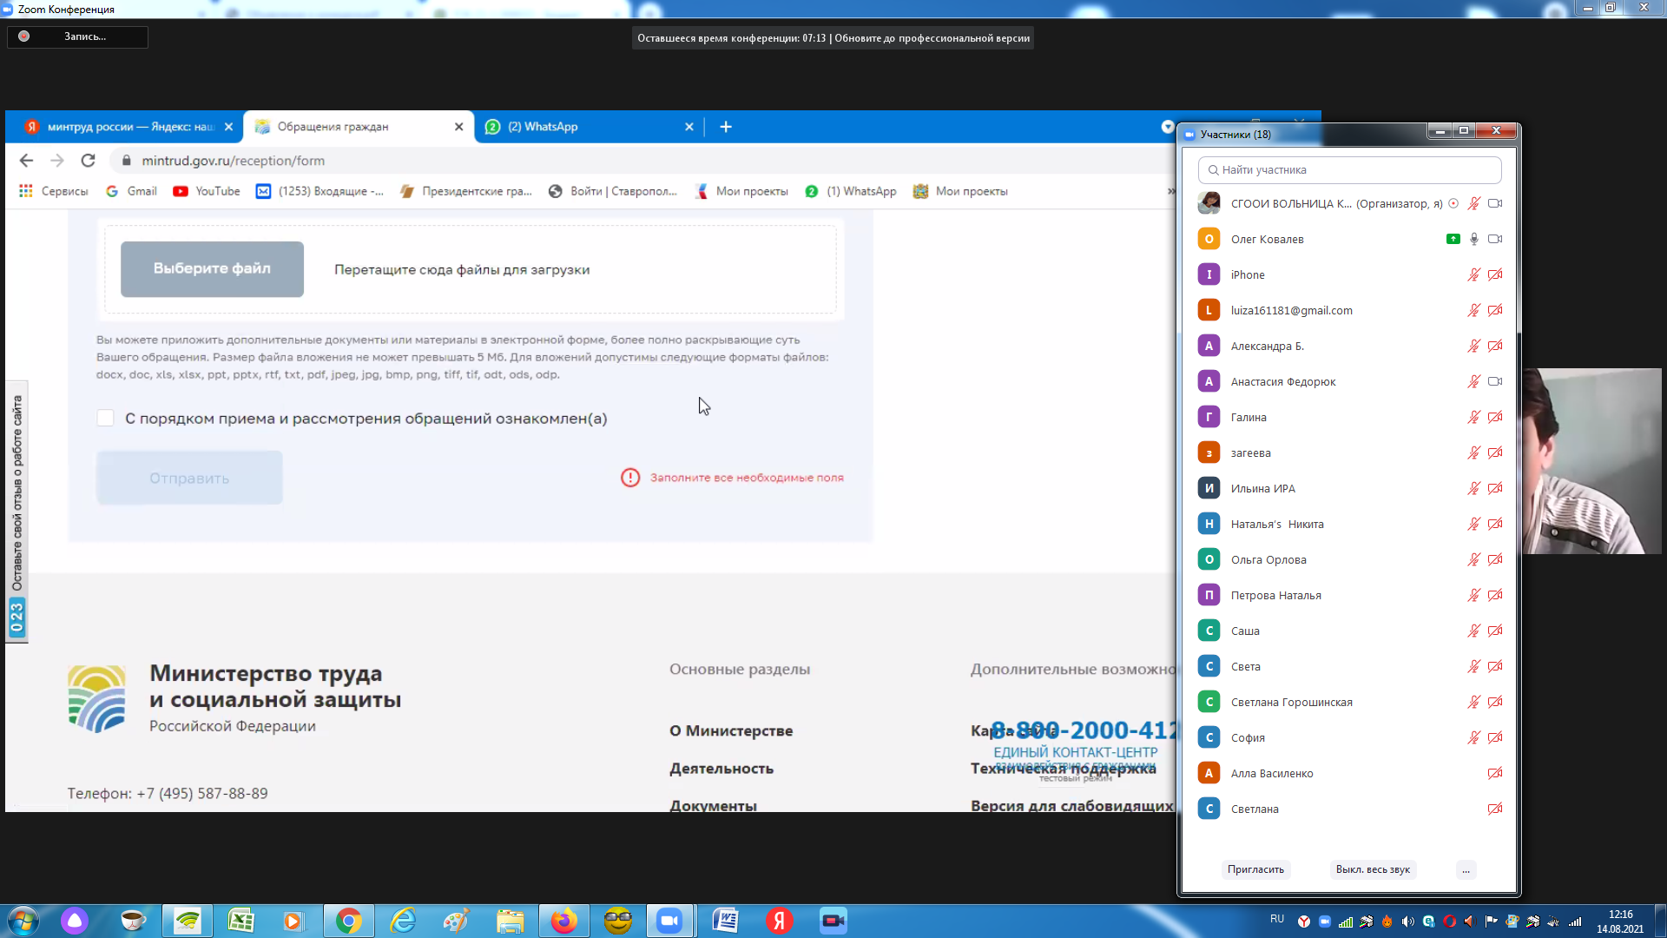The image size is (1667, 938).
Task: Click the remaining conference time upgrade banner
Action: coord(833,38)
